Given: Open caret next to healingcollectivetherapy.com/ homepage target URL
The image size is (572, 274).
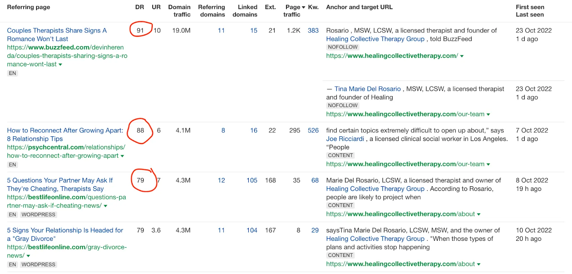Looking at the screenshot, I should point(462,56).
